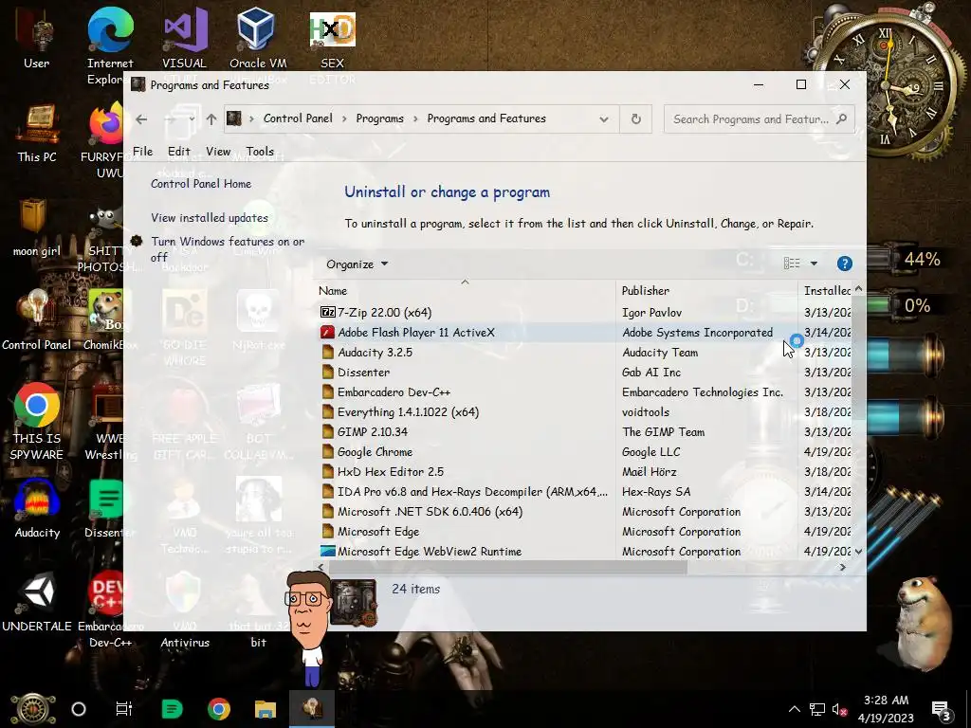Go back with the back arrow
Image resolution: width=971 pixels, height=728 pixels.
[x=141, y=118]
